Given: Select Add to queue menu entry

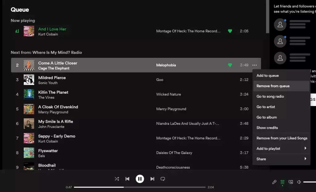Looking at the screenshot, I should (281, 75).
